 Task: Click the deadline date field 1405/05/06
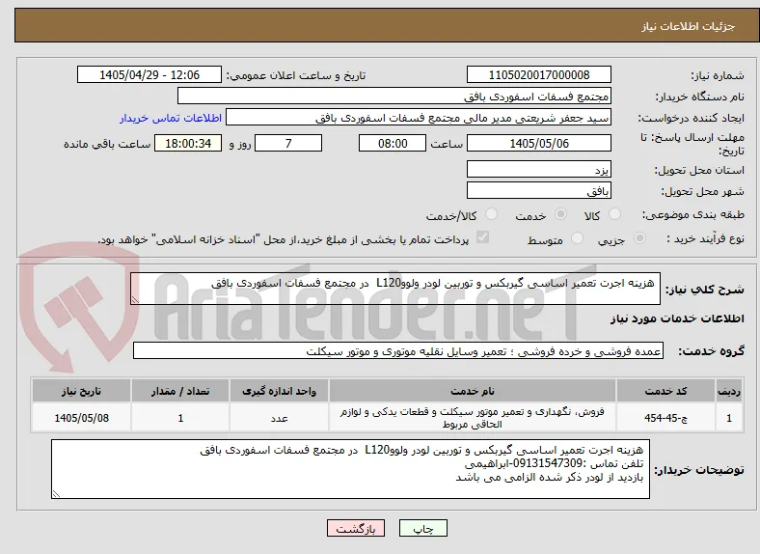click(x=538, y=143)
